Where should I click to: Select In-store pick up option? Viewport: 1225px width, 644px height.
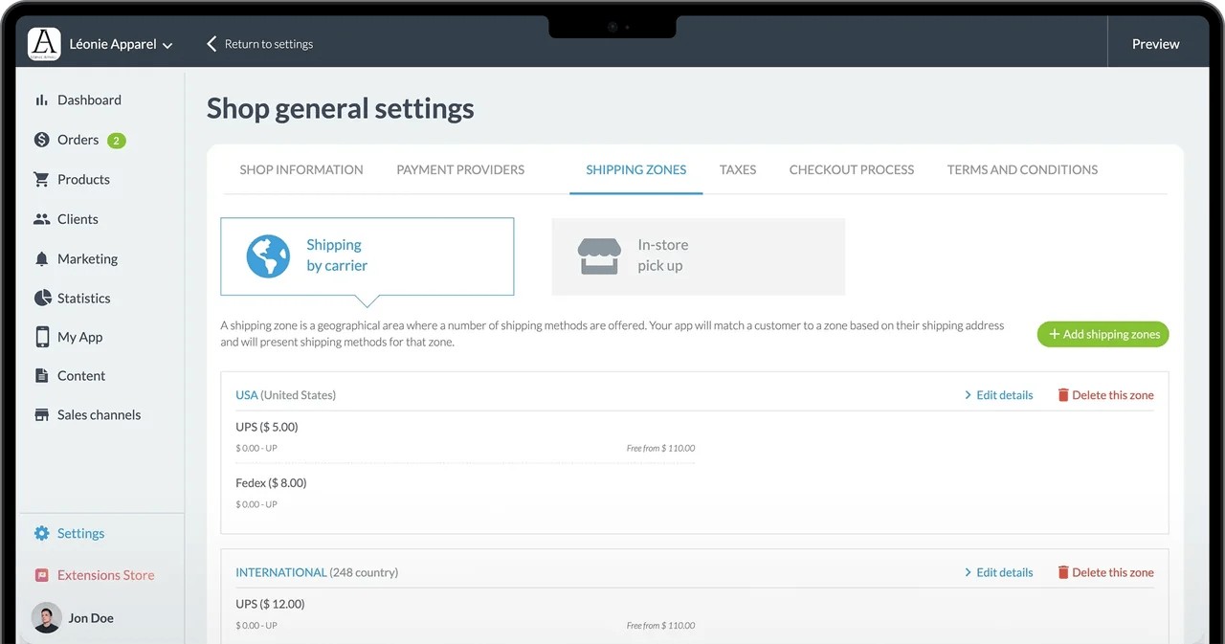click(698, 255)
